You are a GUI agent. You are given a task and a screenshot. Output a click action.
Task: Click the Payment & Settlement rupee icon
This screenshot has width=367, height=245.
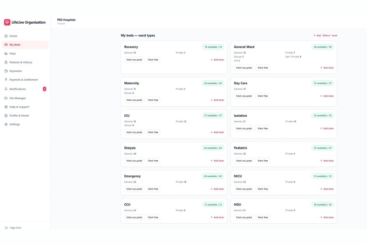(6, 80)
